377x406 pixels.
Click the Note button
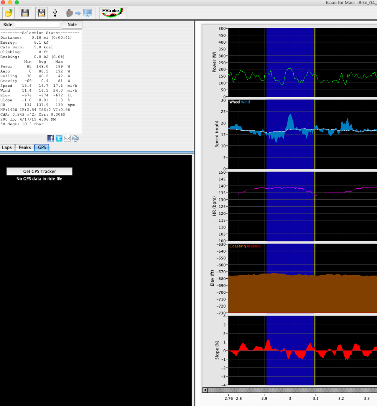tap(72, 25)
